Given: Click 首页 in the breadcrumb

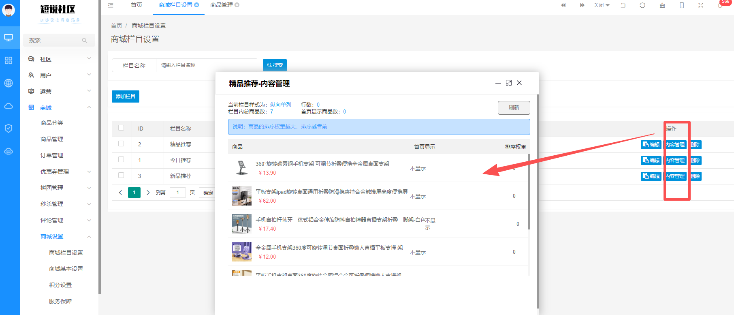Looking at the screenshot, I should tap(117, 26).
